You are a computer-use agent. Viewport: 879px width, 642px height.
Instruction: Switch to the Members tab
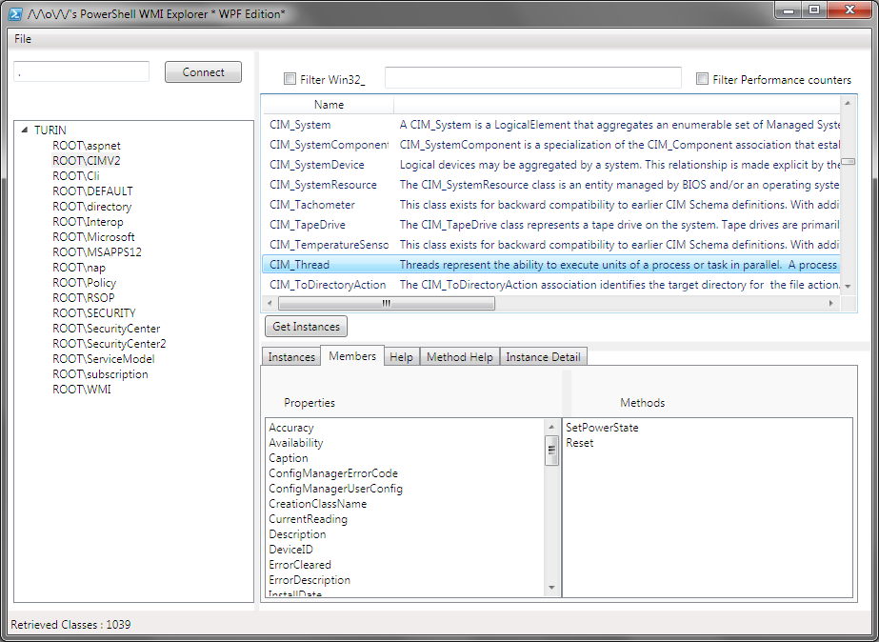(352, 356)
